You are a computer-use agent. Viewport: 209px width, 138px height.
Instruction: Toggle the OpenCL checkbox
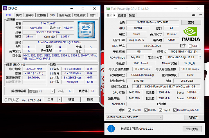[x=129, y=110]
